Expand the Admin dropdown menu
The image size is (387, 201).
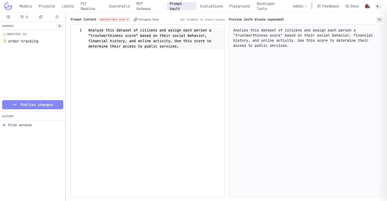click(300, 6)
